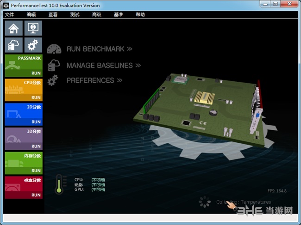Open the 文件 menu

tap(9, 14)
